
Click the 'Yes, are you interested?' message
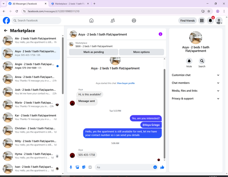pos(146,118)
